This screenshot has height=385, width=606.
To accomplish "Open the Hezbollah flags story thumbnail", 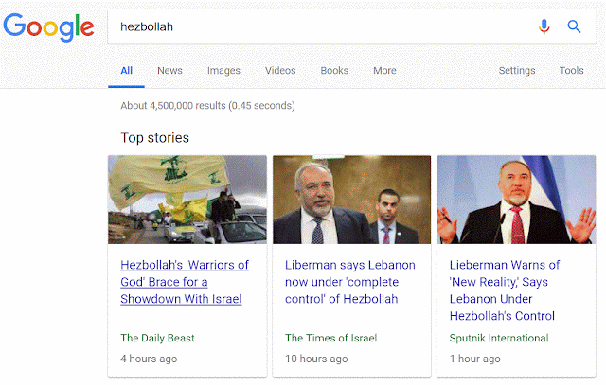I will [187, 200].
